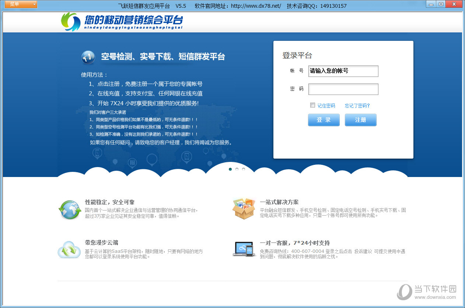The width and height of the screenshot is (465, 308).
Task: Click the 注册 button
Action: [360, 120]
